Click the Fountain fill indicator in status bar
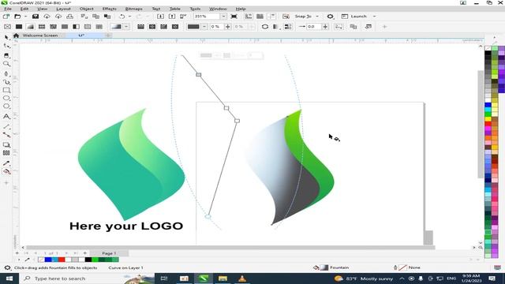Image resolution: width=505 pixels, height=284 pixels. click(331, 267)
